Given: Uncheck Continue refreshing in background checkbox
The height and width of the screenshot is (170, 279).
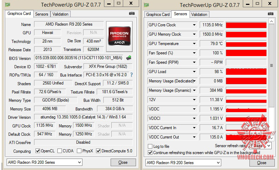Looking at the screenshot, I should pos(150,152).
